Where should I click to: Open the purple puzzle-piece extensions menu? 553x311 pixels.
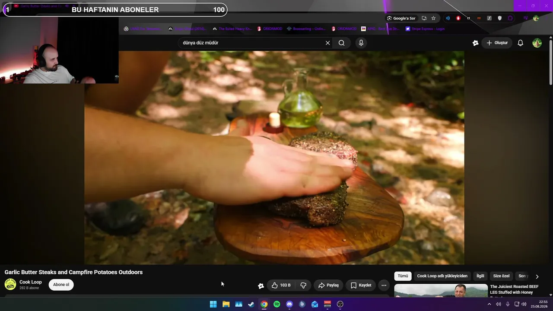pos(510,18)
